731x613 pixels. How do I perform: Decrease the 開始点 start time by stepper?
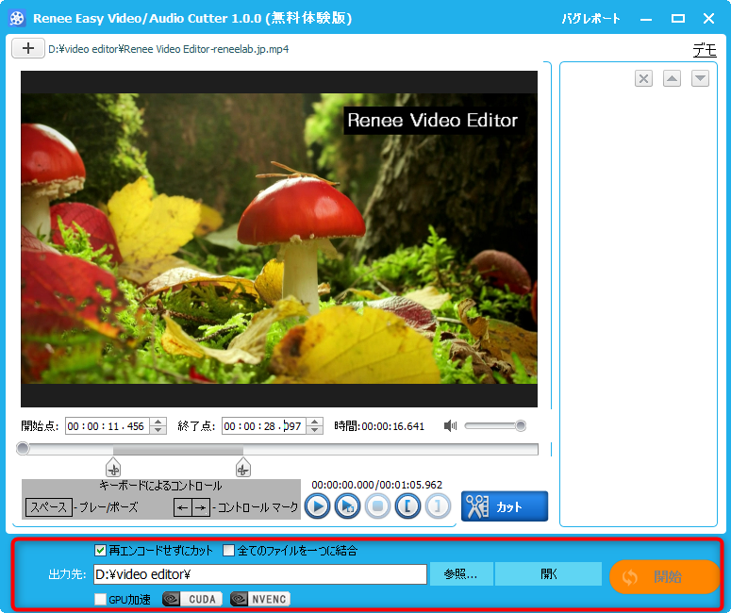point(158,430)
